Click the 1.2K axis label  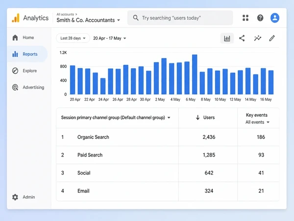pos(63,53)
